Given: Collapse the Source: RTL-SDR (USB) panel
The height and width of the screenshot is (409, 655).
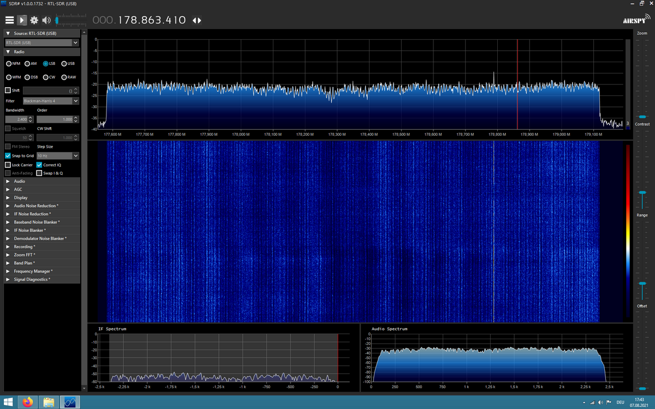Looking at the screenshot, I should click(x=42, y=33).
